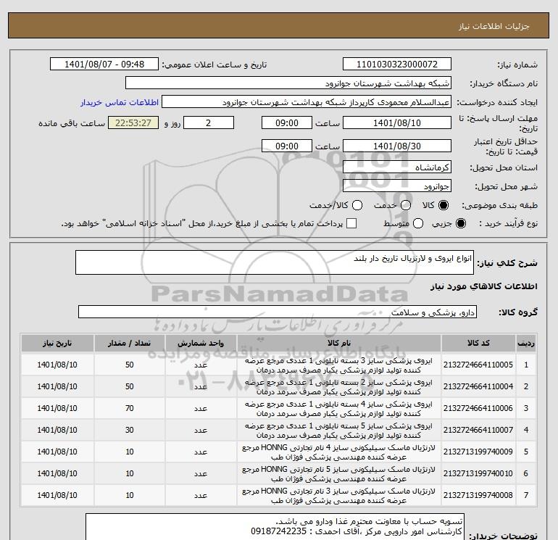Click product code 2132713199740010
Image resolution: width=558 pixels, height=540 pixels.
(x=478, y=473)
